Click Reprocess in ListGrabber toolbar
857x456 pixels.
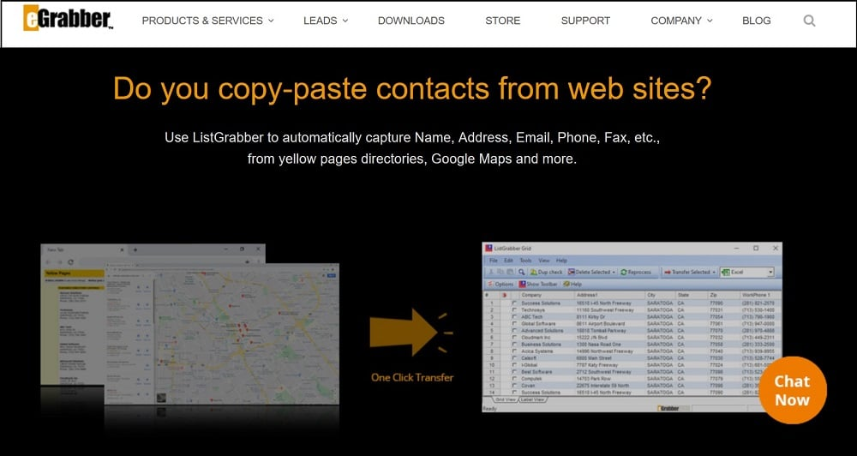pyautogui.click(x=636, y=272)
